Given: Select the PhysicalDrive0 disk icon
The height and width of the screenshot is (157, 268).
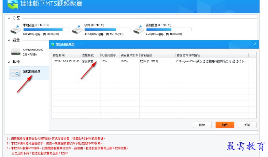Looking at the screenshot, I should click(16, 52).
